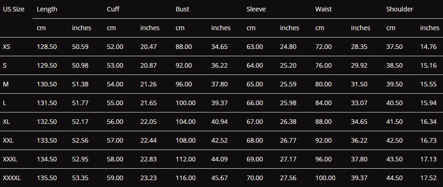Screen dimensions: 443x187
Task: Select shoulder inches value 17.52
Action: coord(428,178)
